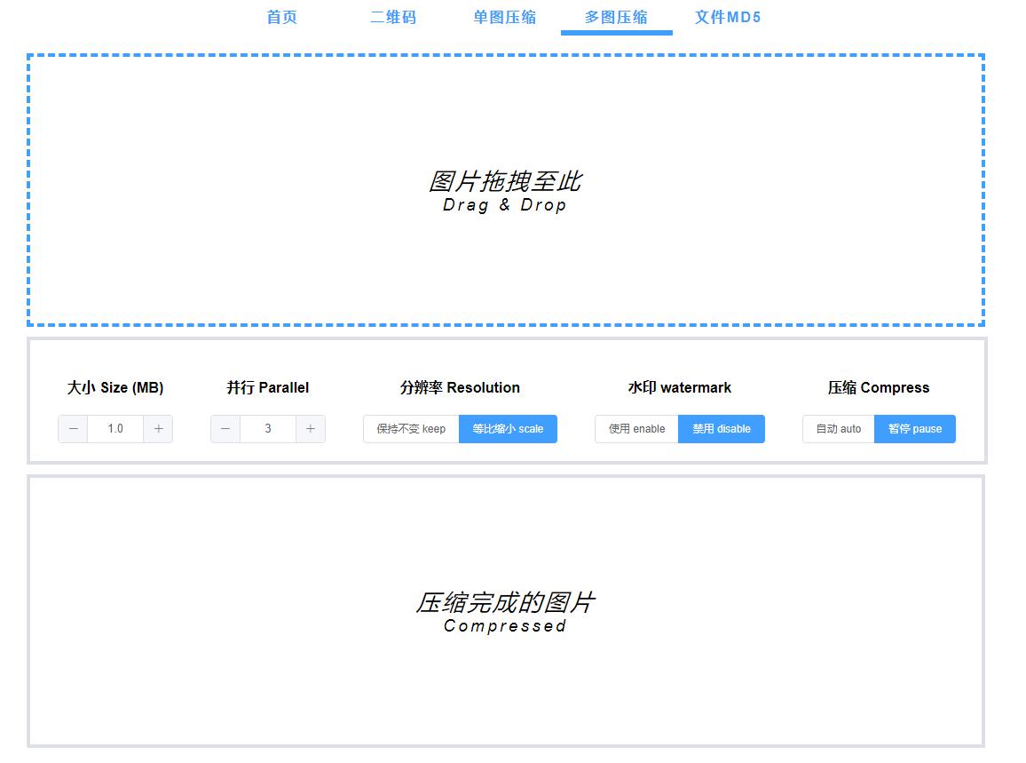Click the minus button for Size MB
This screenshot has width=1026, height=763.
pos(73,429)
